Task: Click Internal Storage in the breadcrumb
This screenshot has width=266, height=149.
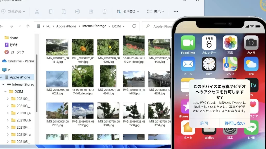Action: click(94, 26)
